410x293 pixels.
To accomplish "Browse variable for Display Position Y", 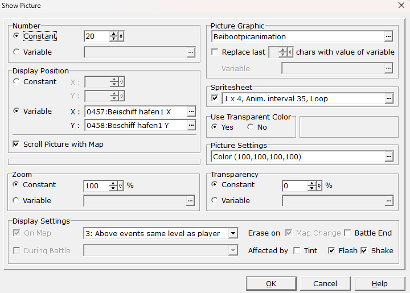I will pyautogui.click(x=191, y=125).
